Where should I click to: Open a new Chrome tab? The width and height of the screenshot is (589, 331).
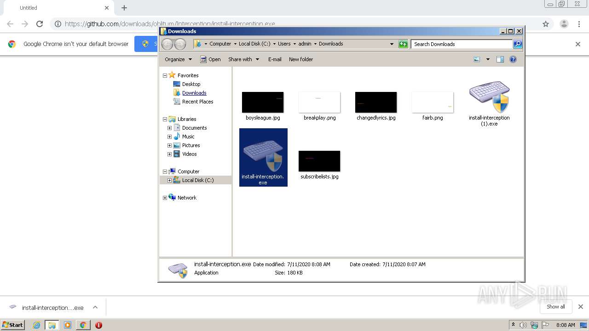pos(124,8)
